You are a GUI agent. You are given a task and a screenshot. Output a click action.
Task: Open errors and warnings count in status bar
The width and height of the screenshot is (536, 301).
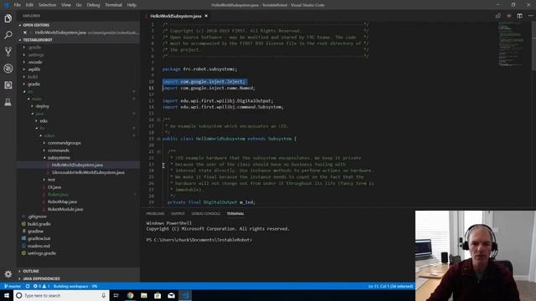coord(41,286)
